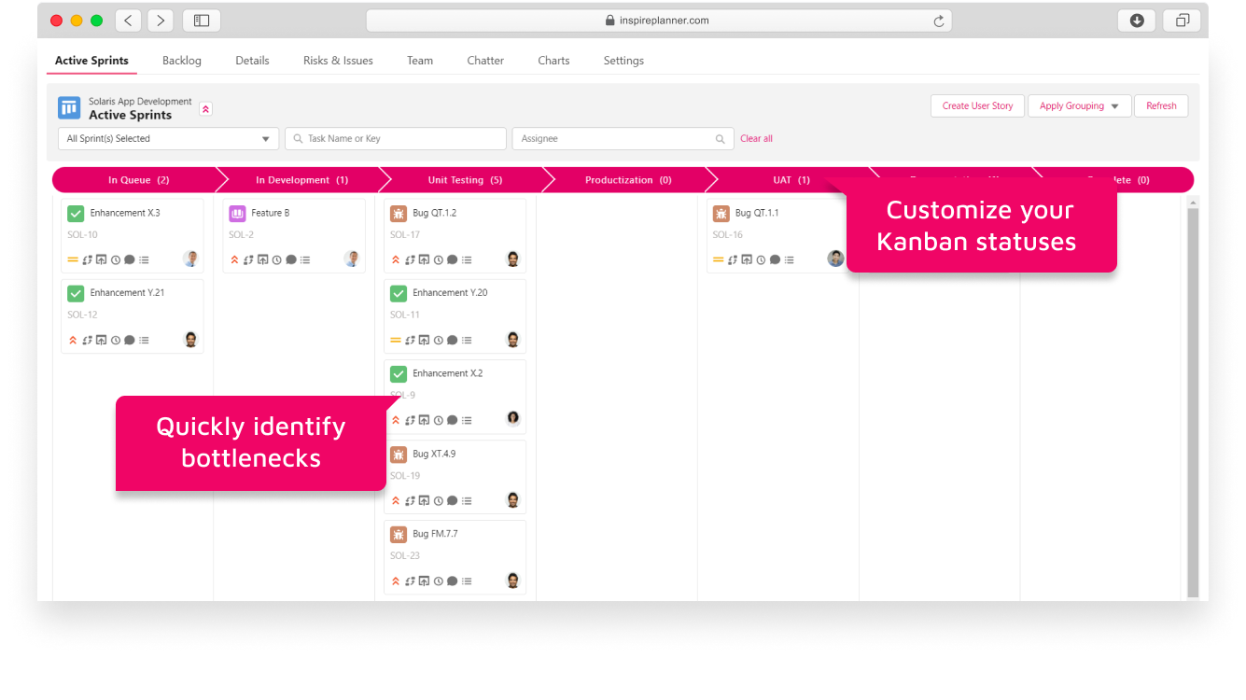Click the Solaris App Development board icon
Screen dimensions: 1246x700
pyautogui.click(x=69, y=108)
